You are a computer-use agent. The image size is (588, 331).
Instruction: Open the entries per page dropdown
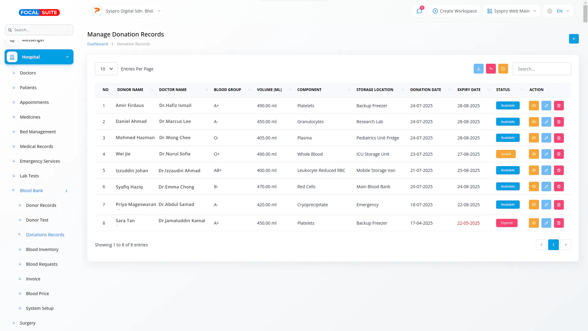tap(106, 69)
